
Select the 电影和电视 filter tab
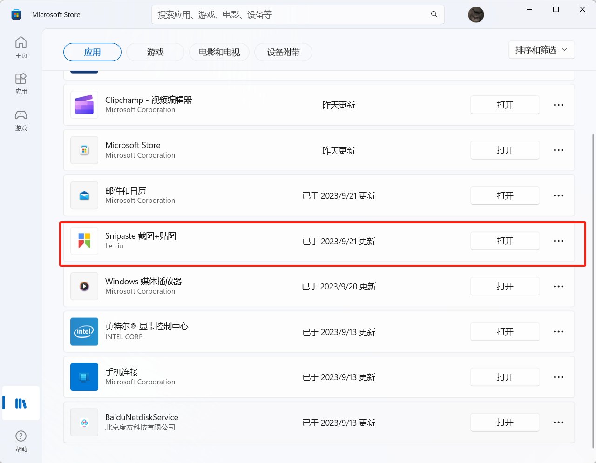click(219, 52)
